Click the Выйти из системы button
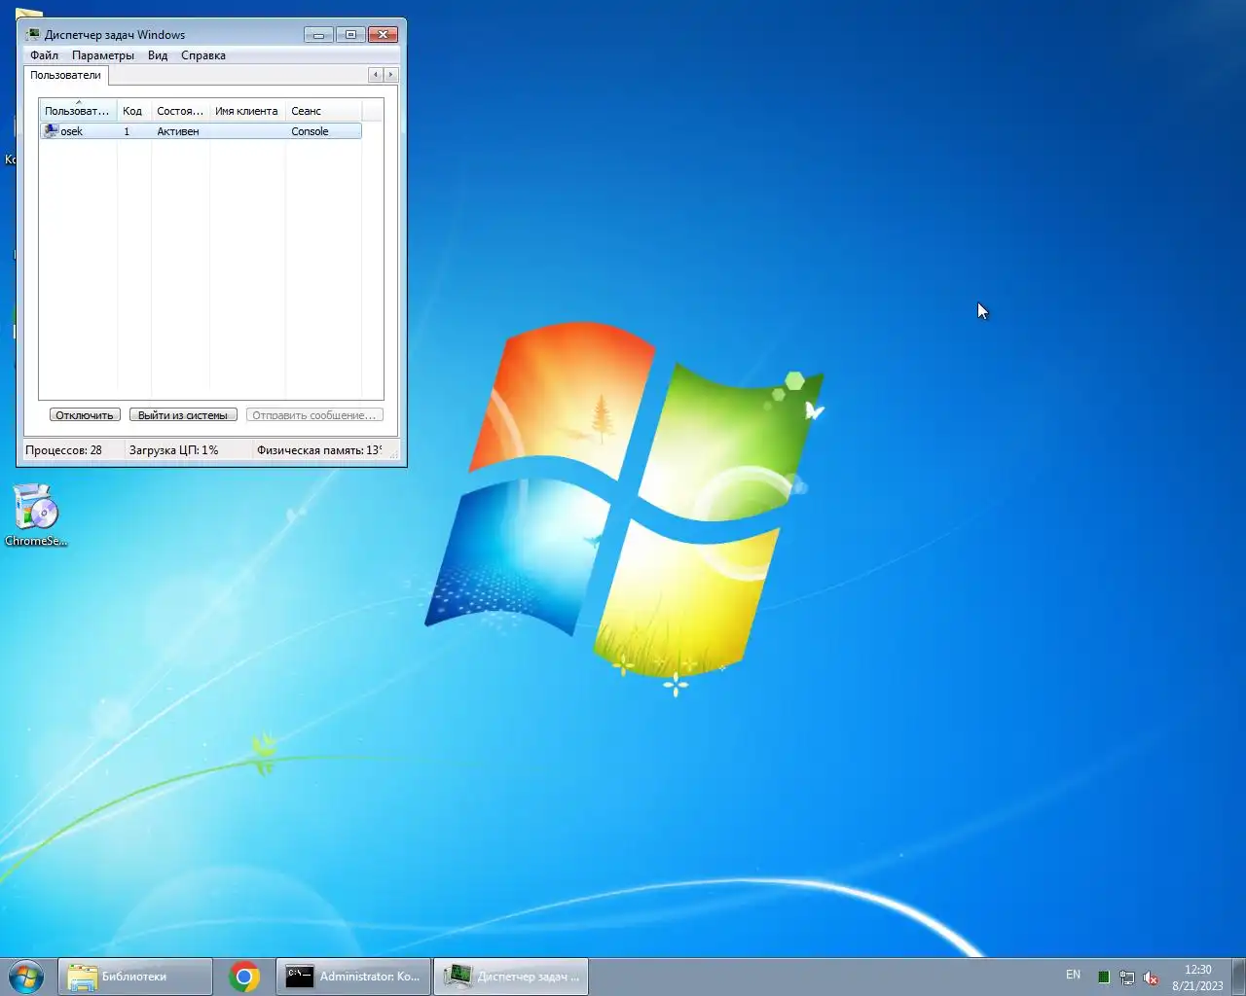The image size is (1246, 996). 183,415
